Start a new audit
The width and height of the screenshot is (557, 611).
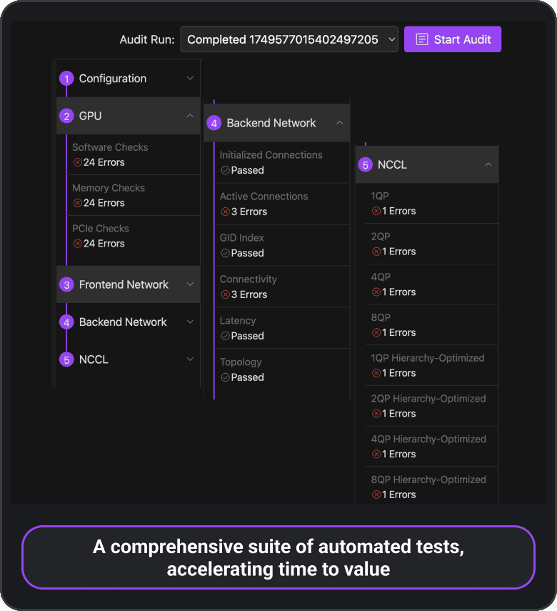click(453, 39)
